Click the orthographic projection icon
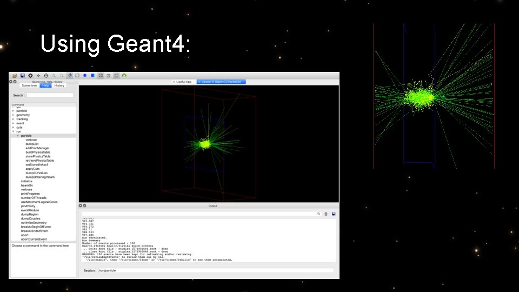Image resolution: width=519 pixels, height=292 pixels. pos(116,76)
